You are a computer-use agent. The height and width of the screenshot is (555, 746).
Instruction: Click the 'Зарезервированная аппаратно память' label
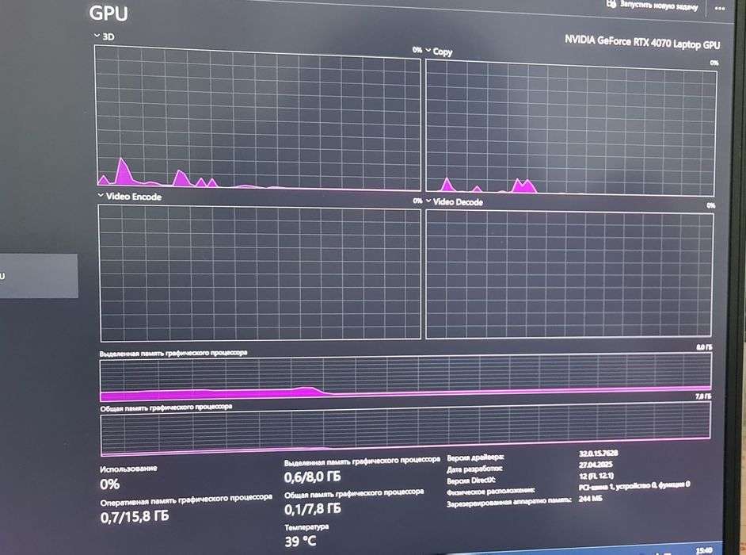508,502
